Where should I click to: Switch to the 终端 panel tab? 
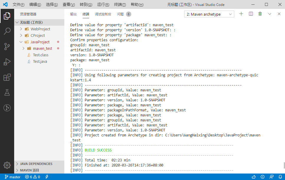(x=86, y=14)
